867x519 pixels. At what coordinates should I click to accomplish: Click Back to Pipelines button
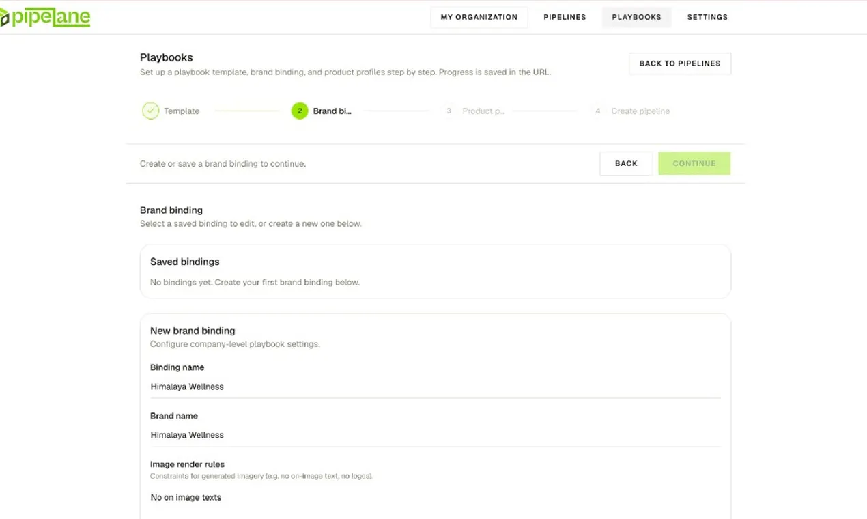pos(680,64)
